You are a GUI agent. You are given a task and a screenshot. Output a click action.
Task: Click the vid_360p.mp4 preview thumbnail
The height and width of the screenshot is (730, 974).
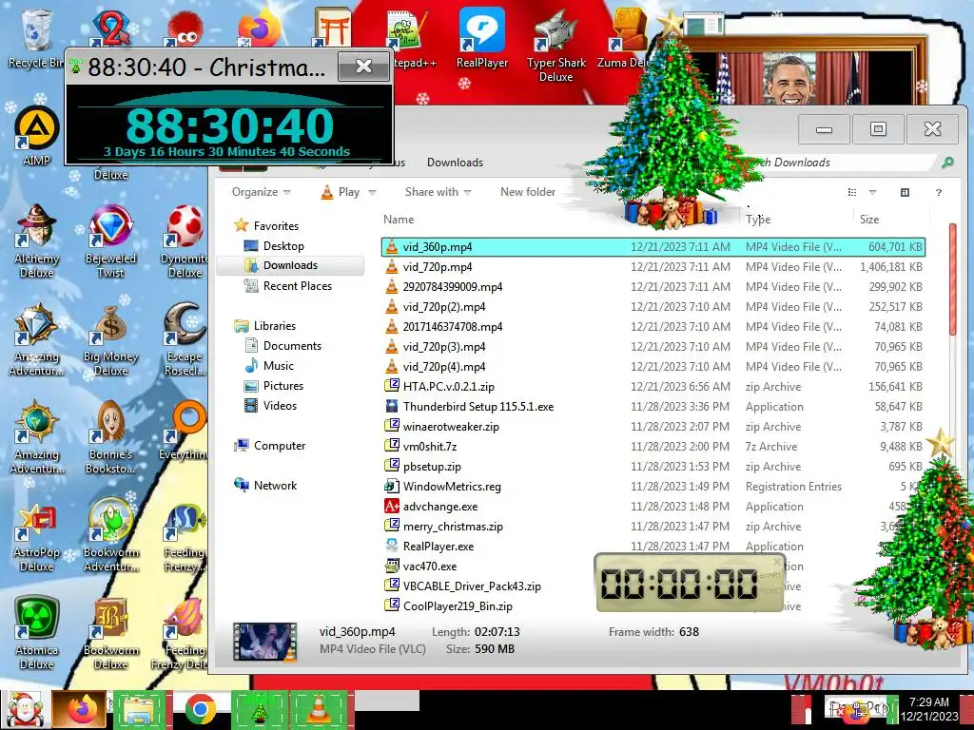[264, 642]
